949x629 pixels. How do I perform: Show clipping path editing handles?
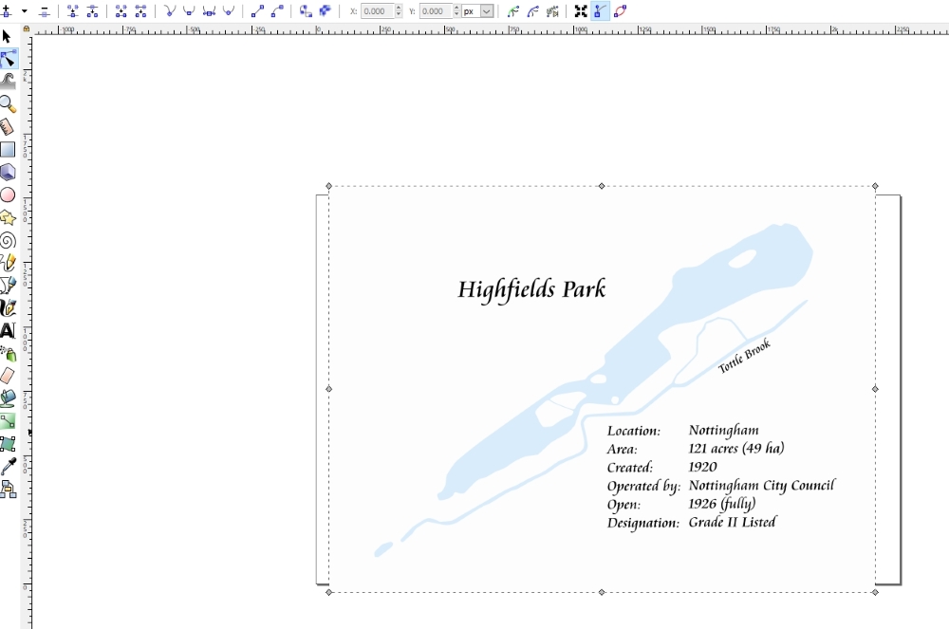tap(513, 10)
